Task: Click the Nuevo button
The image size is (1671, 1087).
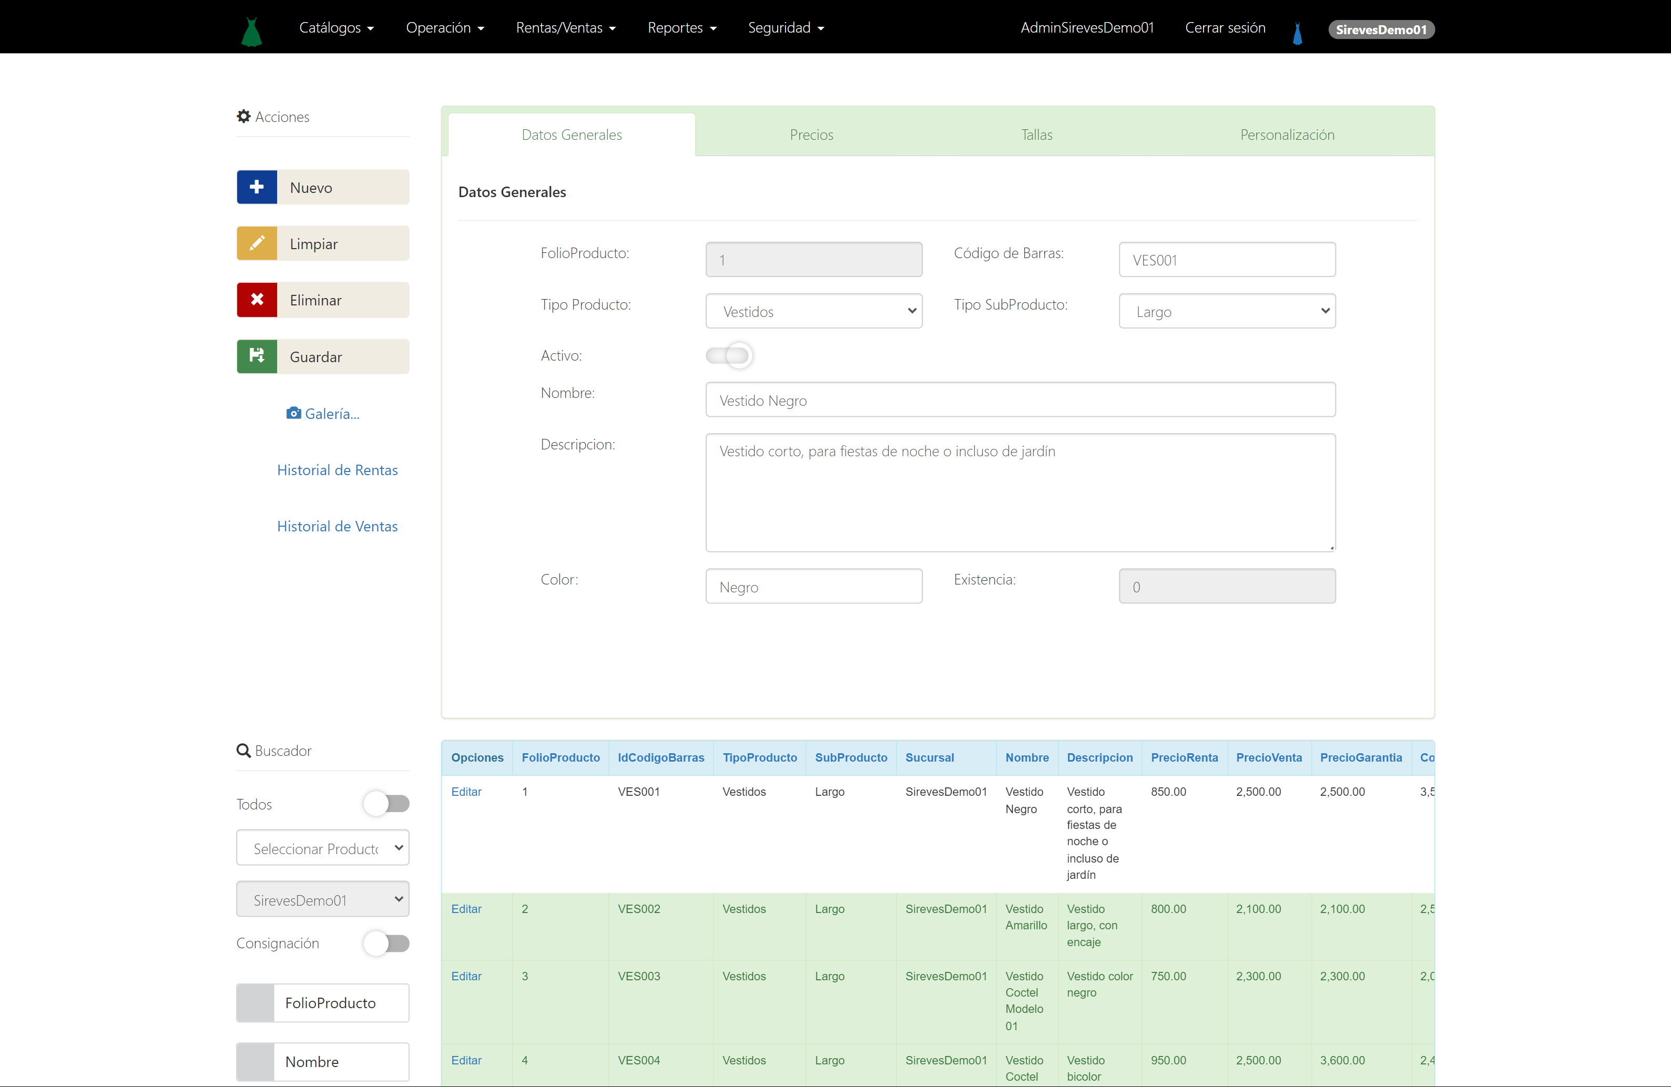Action: point(323,187)
